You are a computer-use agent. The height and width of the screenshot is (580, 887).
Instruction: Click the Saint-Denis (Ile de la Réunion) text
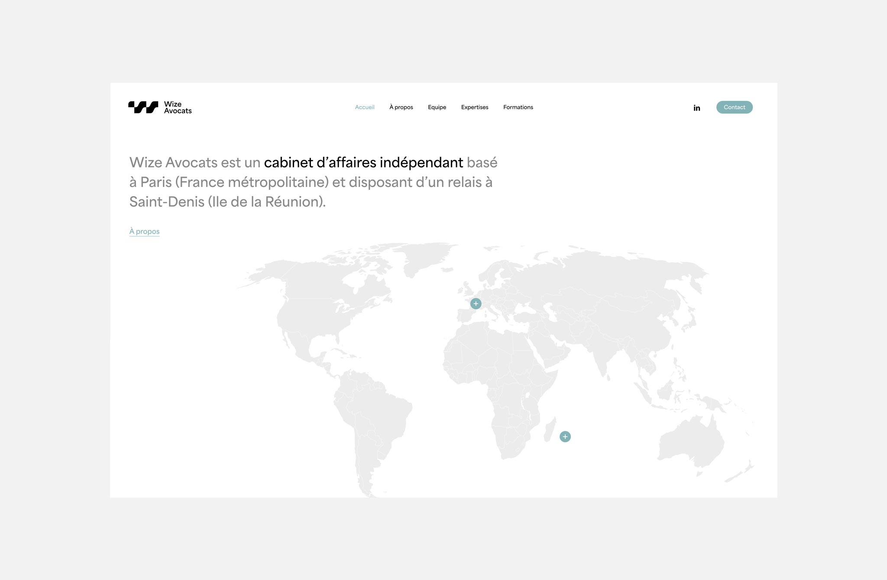227,202
